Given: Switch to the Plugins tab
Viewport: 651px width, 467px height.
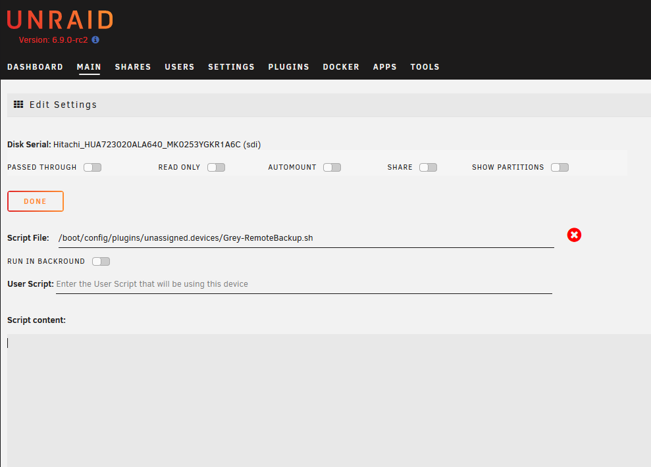Looking at the screenshot, I should 288,67.
